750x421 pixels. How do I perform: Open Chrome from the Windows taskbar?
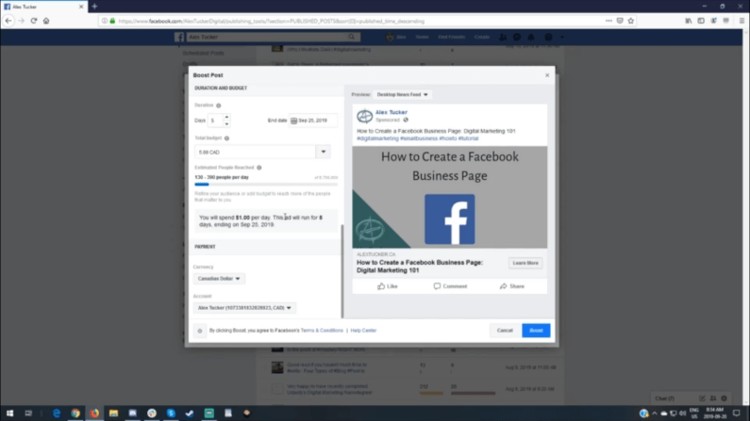pyautogui.click(x=75, y=413)
